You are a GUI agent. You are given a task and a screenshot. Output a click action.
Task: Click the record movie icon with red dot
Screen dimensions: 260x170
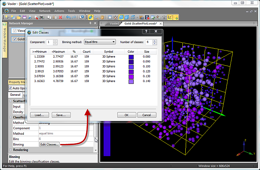(147, 17)
